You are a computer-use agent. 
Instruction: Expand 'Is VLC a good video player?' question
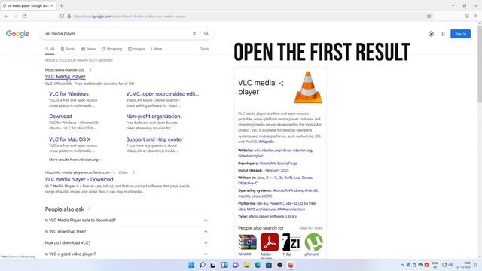click(127, 254)
